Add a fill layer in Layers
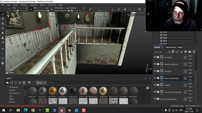Screen dimensions: 202x113 tap(181, 52)
